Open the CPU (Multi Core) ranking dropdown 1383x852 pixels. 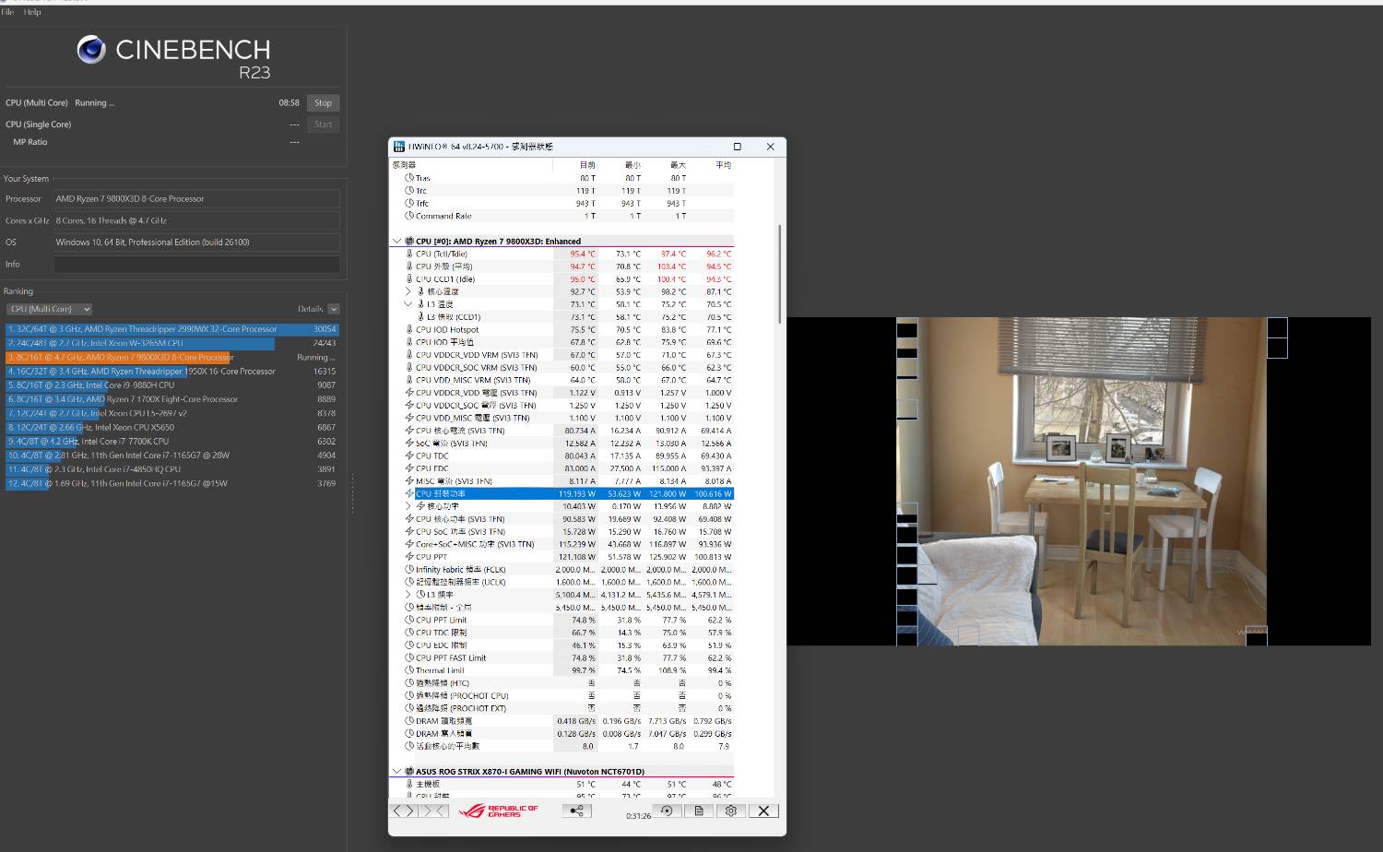tap(50, 309)
